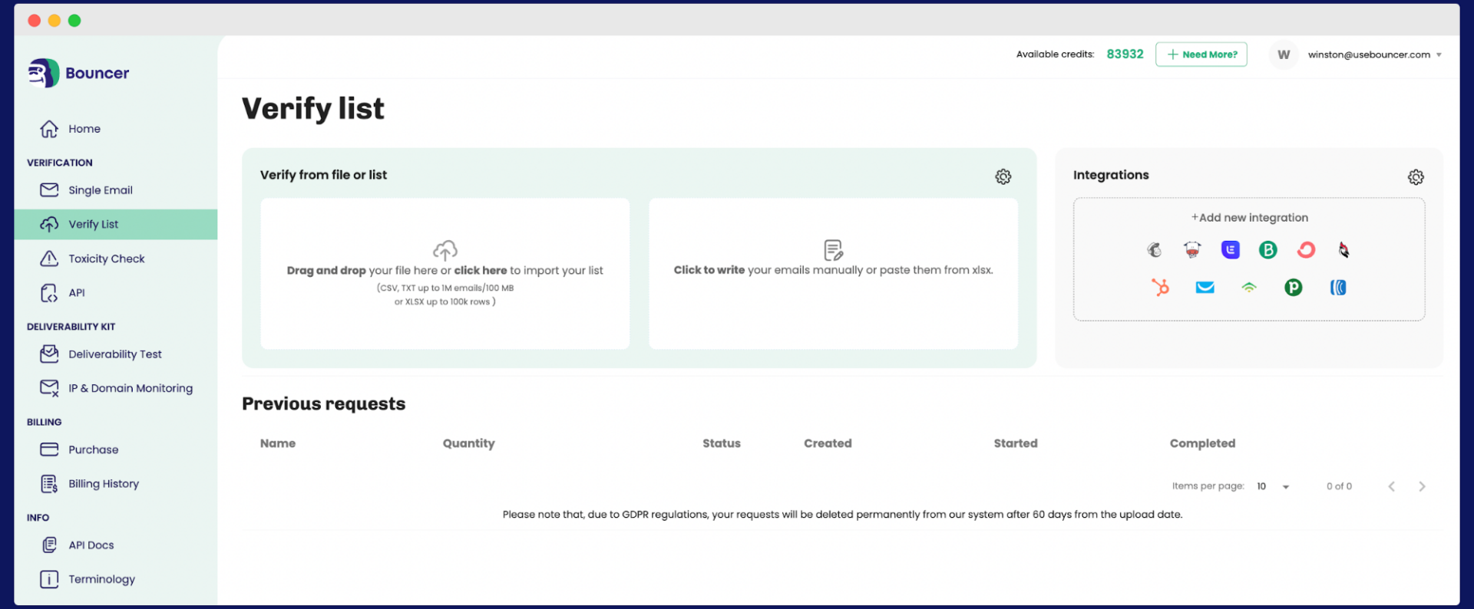Screen dimensions: 1474x609
Task: Select the green P Pipedrive icon
Action: click(x=1294, y=288)
